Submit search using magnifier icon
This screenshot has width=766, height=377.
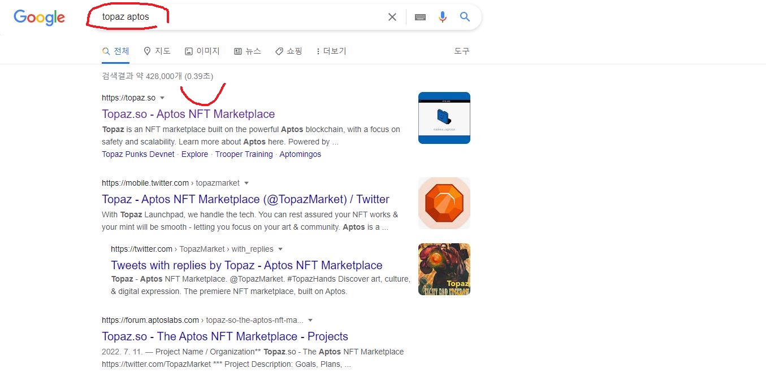465,17
